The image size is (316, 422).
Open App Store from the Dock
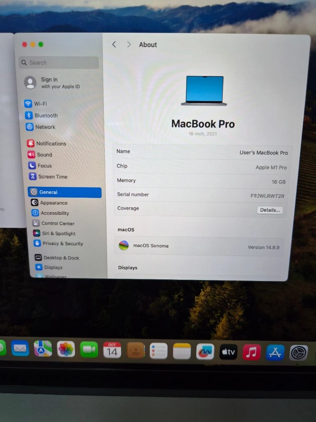(275, 352)
